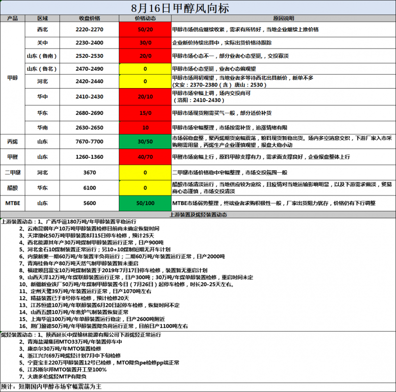Image resolution: width=396 pixels, height=392 pixels.
Task: Select the green '50/100' cell
Action: click(145, 203)
